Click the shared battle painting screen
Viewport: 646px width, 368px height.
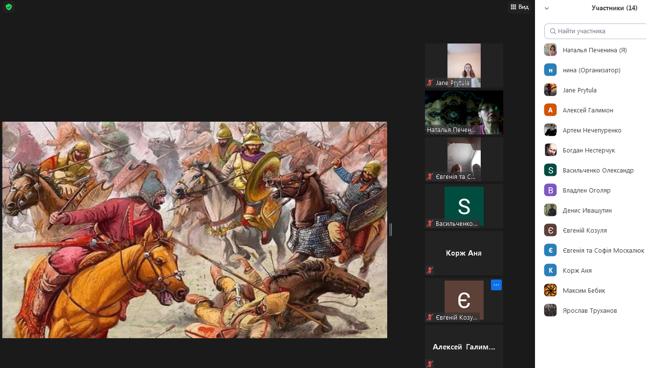(x=195, y=230)
